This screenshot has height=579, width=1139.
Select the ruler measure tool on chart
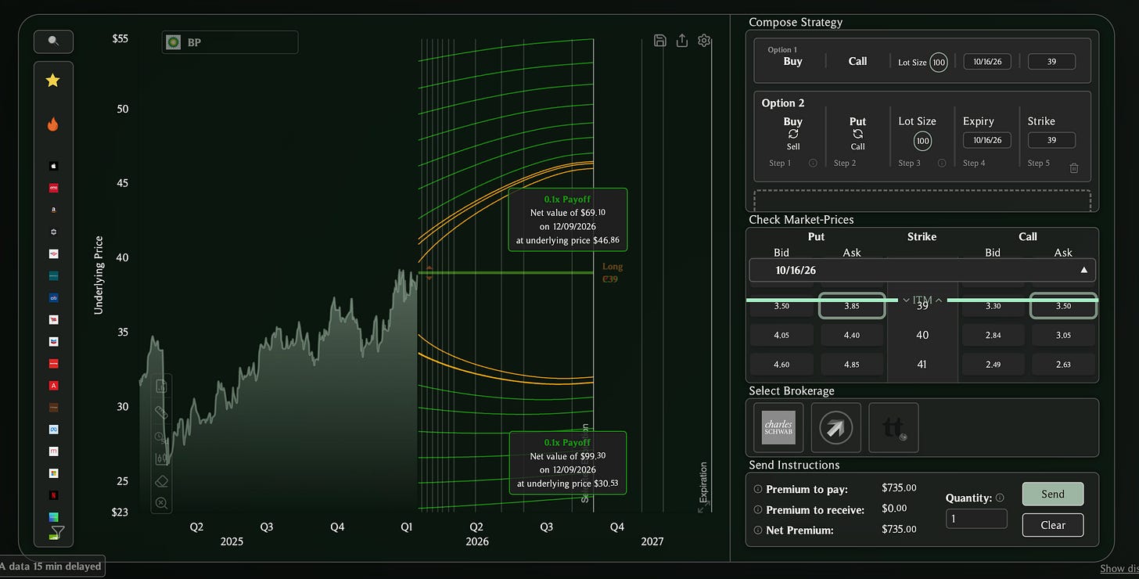(x=161, y=412)
